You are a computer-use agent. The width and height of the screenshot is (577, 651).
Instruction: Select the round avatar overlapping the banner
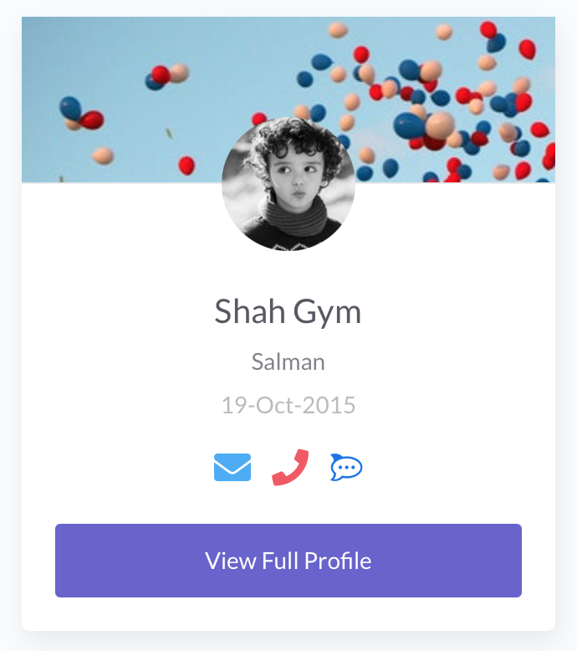pyautogui.click(x=288, y=184)
